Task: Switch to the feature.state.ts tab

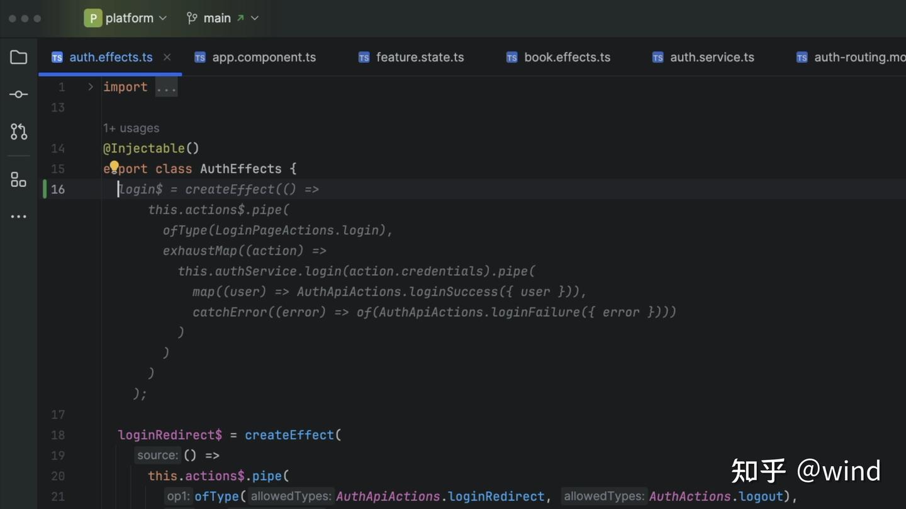Action: pos(420,57)
